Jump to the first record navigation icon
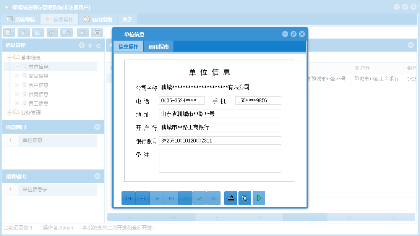This screenshot has height=236, width=420. 128,198
